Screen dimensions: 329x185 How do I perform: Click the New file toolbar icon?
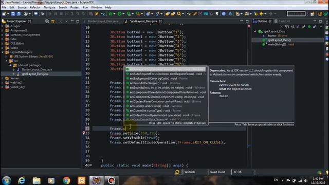pyautogui.click(x=4, y=14)
